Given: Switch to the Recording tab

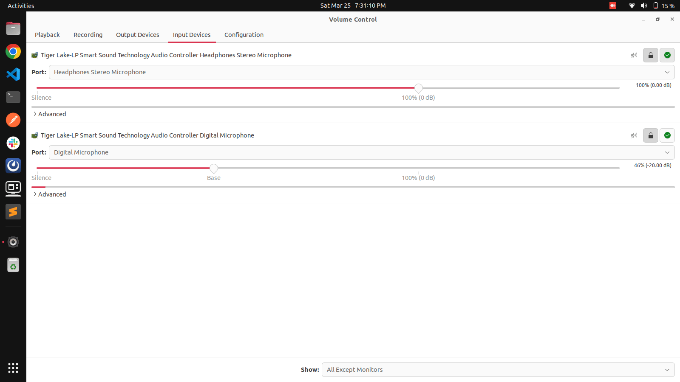Looking at the screenshot, I should 88,35.
